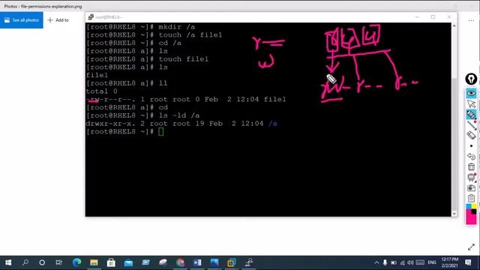480x270 pixels.
Task: Toggle ink visibility with the eye icon
Action: pyautogui.click(x=471, y=93)
